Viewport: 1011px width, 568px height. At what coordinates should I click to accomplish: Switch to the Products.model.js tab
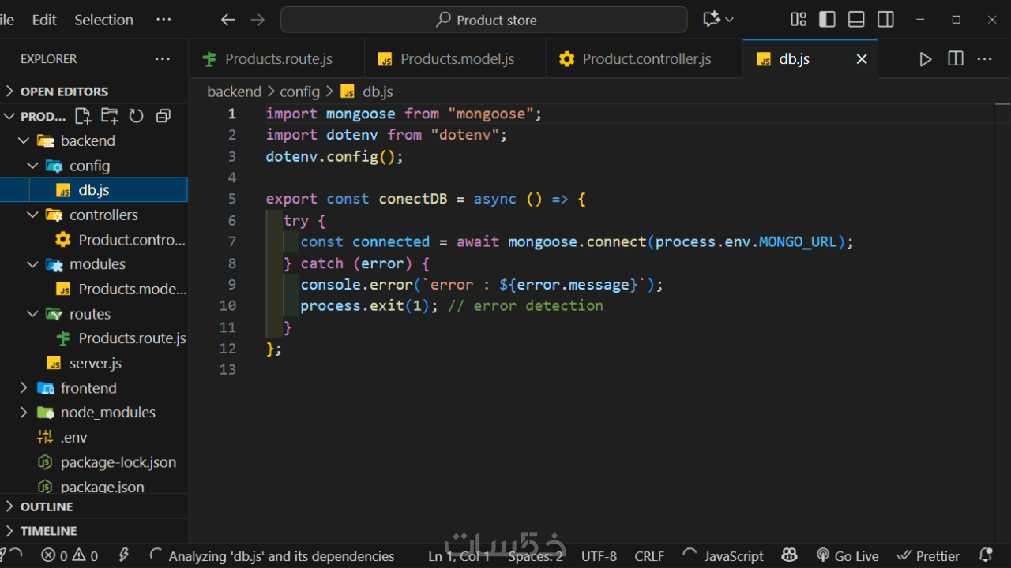(457, 59)
